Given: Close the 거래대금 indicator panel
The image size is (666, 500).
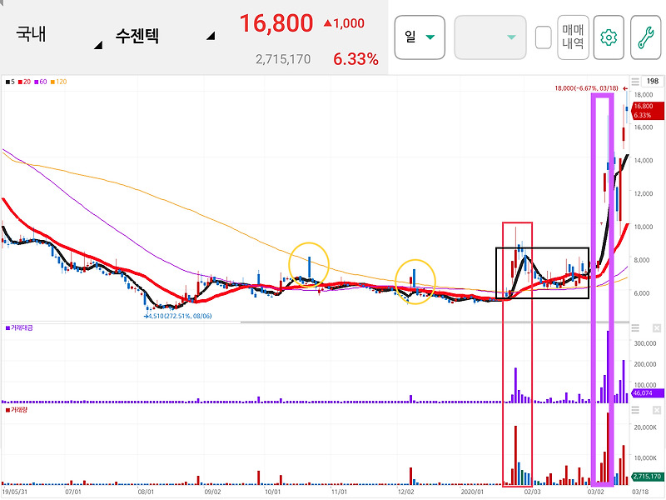Looking at the screenshot, I should click(656, 327).
